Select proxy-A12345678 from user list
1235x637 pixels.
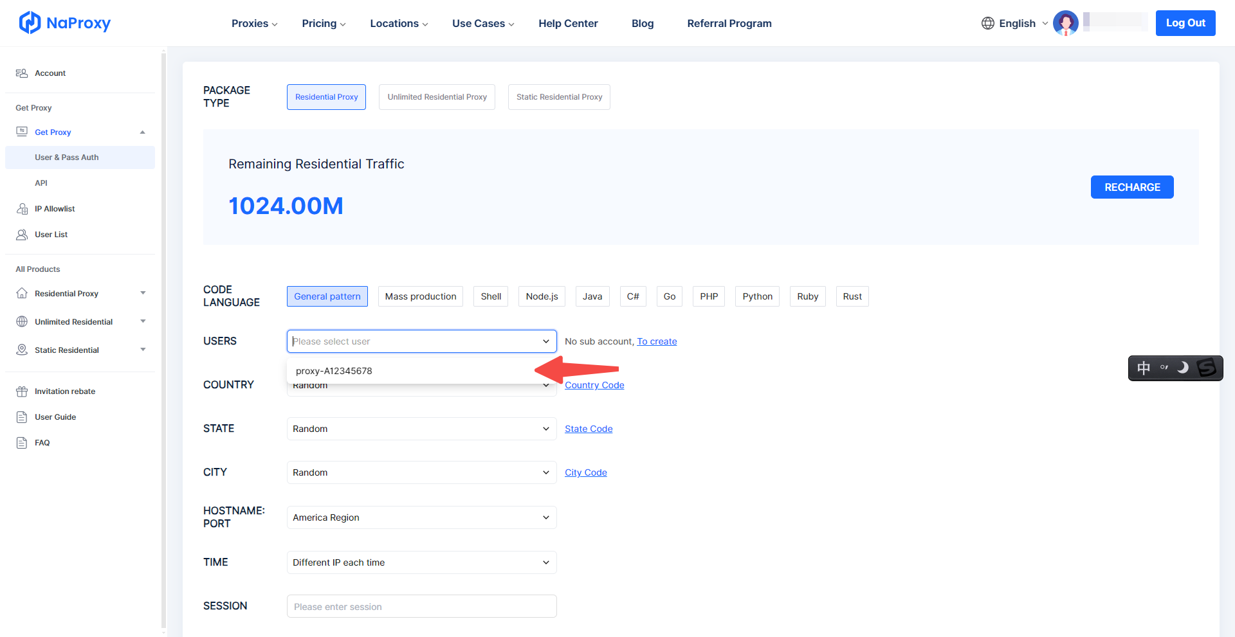(x=334, y=371)
